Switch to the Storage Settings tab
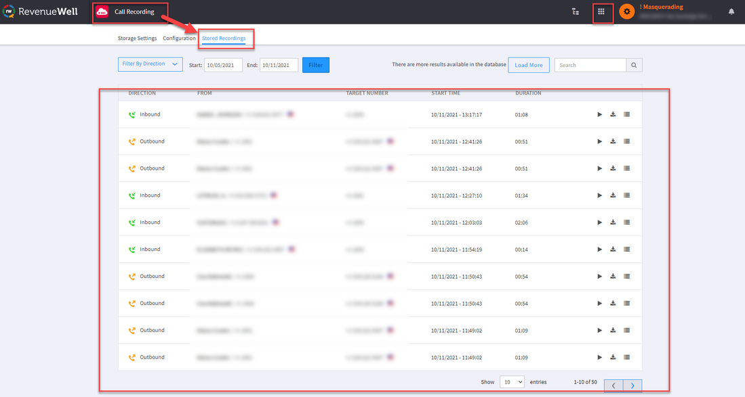 137,39
